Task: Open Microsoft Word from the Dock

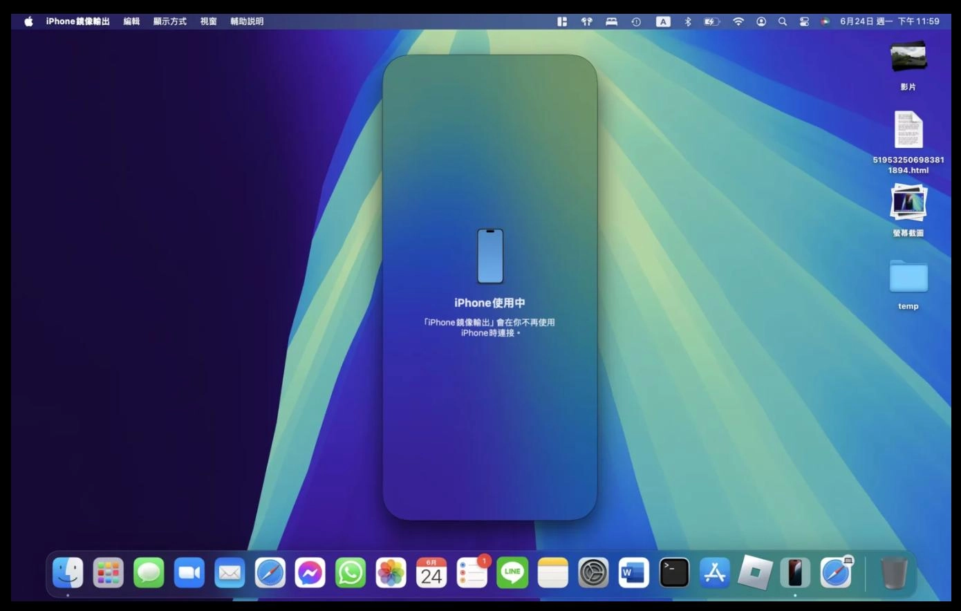Action: 634,572
